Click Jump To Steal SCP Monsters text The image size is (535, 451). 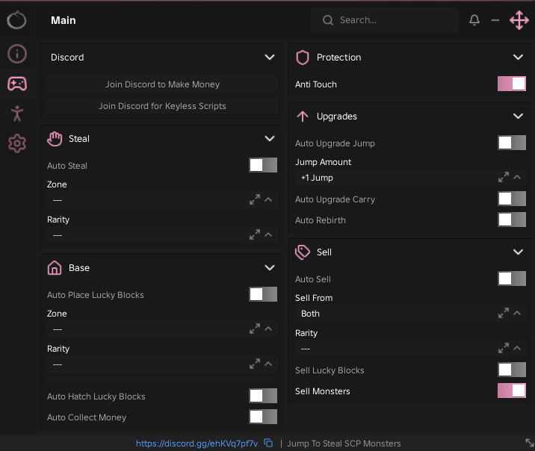tap(344, 444)
